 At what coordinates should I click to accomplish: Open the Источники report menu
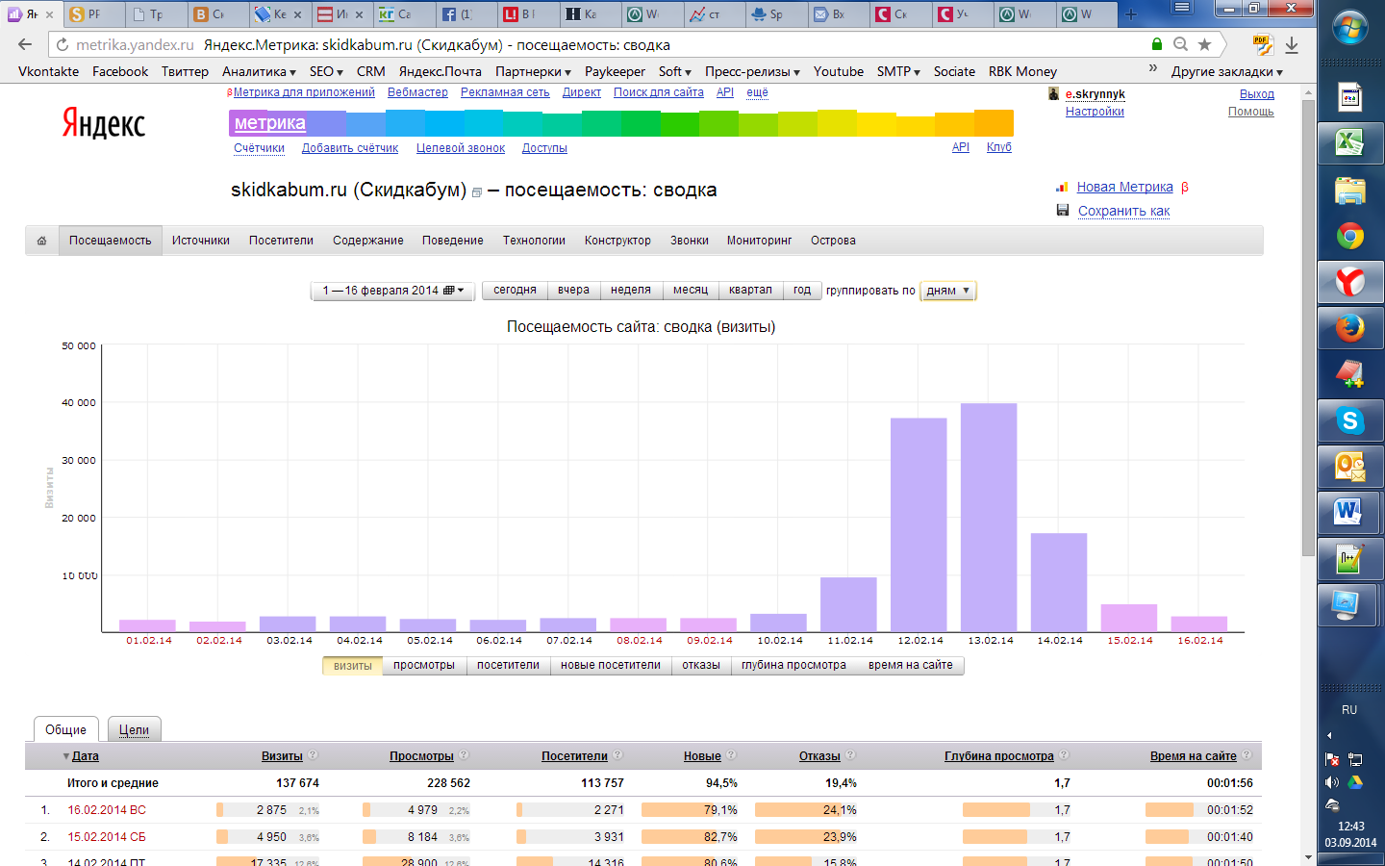(201, 241)
